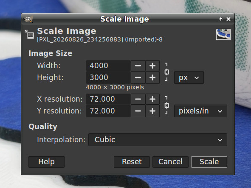
Task: Decrease Height with minus button
Action: [x=138, y=77]
